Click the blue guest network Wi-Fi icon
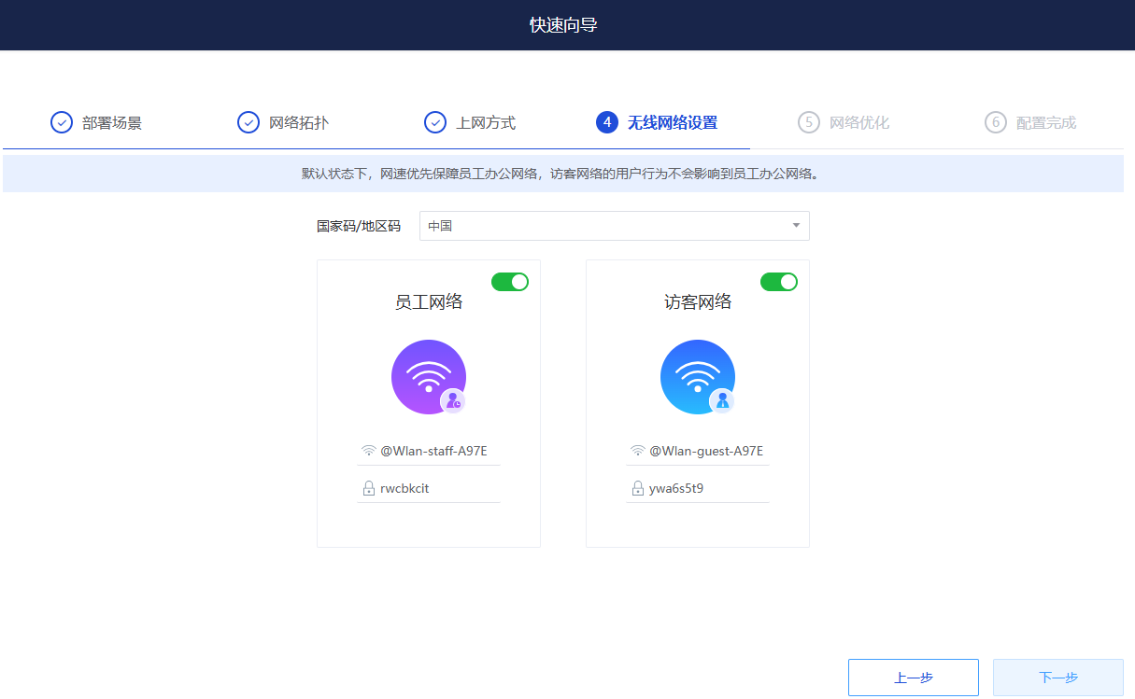 [x=697, y=377]
